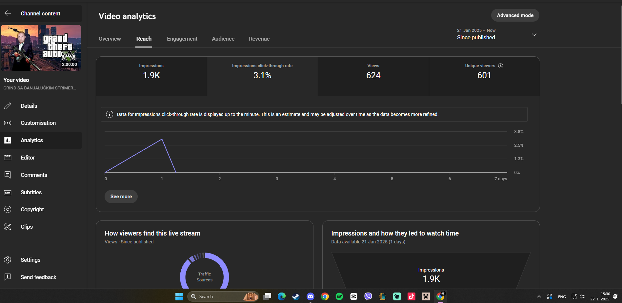622x303 pixels.
Task: Open the Comments icon in the sidebar
Action: coord(8,175)
